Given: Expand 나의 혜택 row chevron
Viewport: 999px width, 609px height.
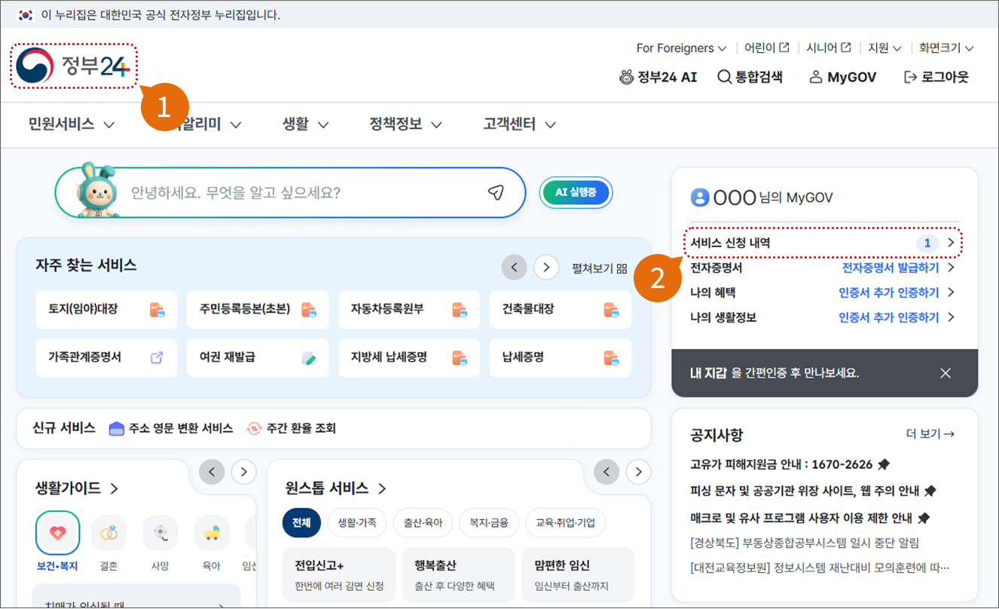Looking at the screenshot, I should tap(951, 292).
